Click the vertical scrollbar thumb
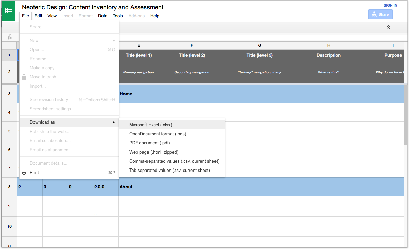The width and height of the screenshot is (409, 249). 406,115
